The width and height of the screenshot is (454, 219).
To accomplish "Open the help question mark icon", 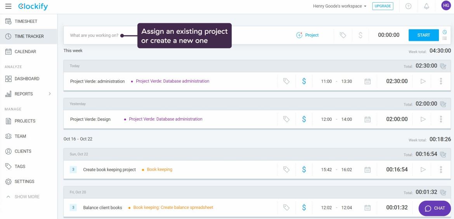I will tap(408, 7).
